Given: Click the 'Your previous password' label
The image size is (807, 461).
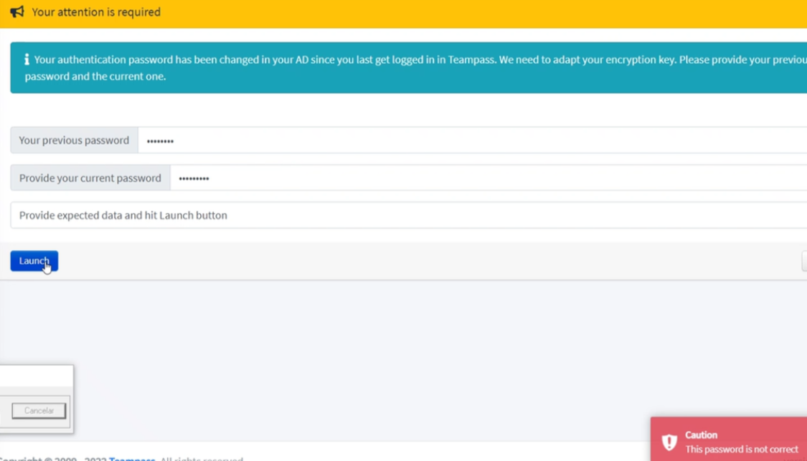Looking at the screenshot, I should 74,140.
